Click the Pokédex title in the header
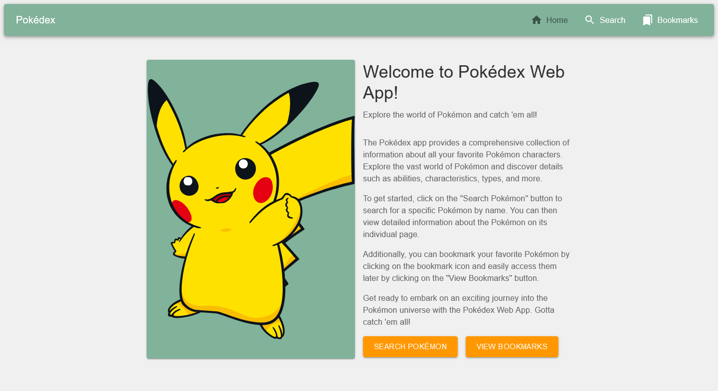 point(35,20)
